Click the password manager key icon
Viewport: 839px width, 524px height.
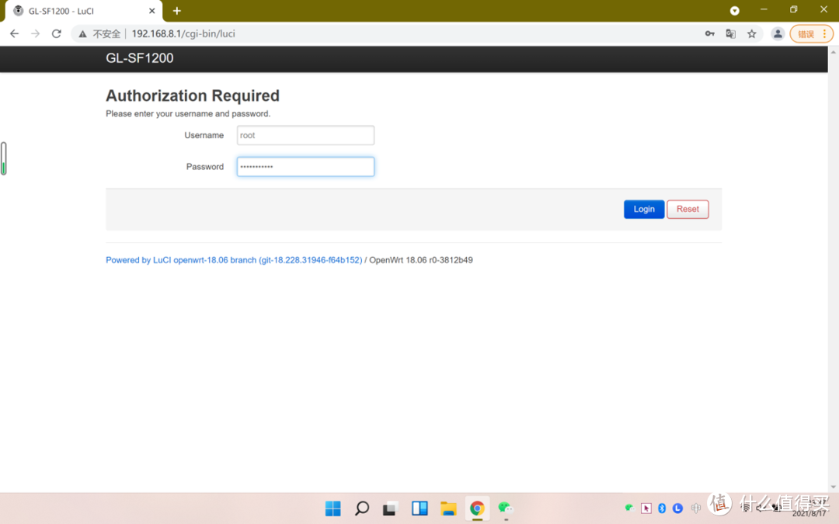tap(709, 34)
